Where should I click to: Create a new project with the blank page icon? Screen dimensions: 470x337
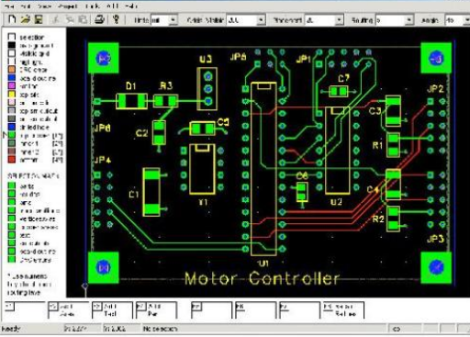click(x=12, y=19)
